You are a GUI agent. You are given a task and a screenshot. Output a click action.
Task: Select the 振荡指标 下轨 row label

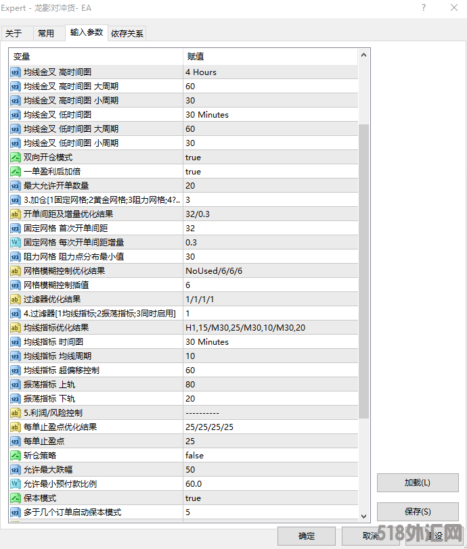49,399
